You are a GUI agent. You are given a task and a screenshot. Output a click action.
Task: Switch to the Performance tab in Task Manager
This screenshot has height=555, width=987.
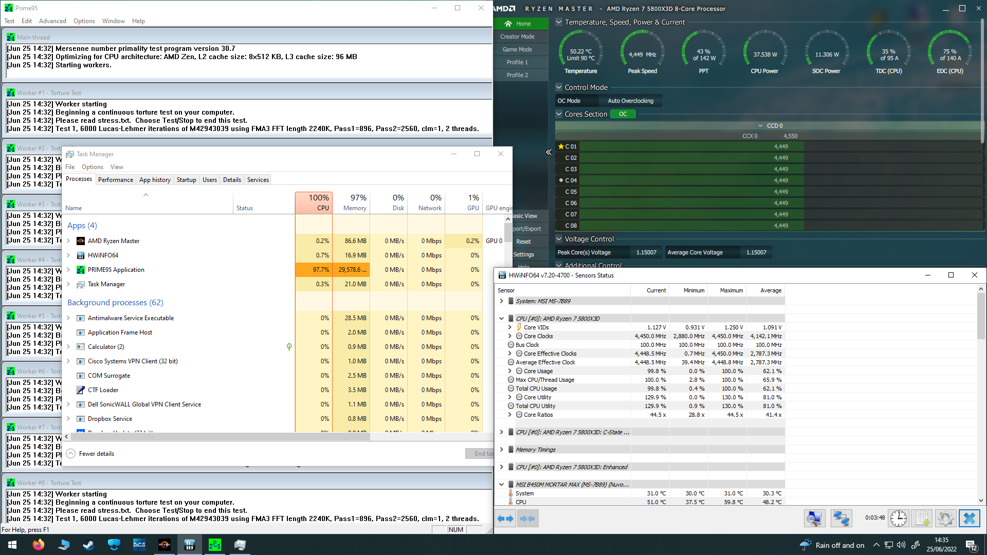point(116,180)
